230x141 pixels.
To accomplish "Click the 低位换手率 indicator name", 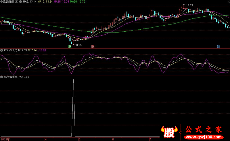I will pos(11,77).
